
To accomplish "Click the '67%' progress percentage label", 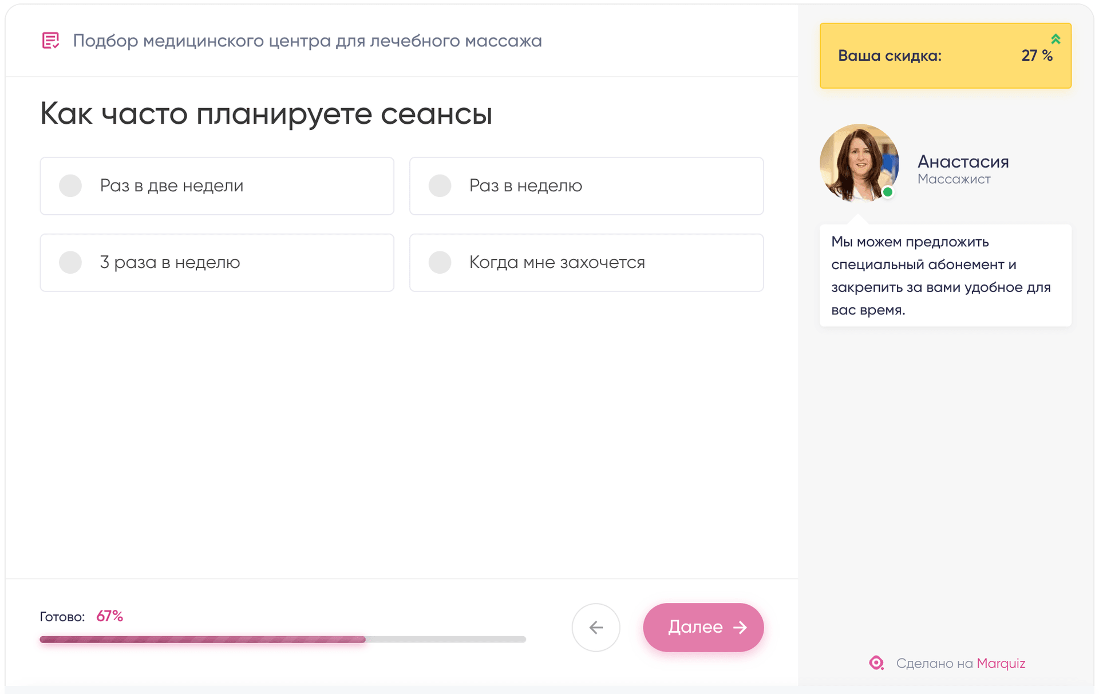I will pos(109,616).
